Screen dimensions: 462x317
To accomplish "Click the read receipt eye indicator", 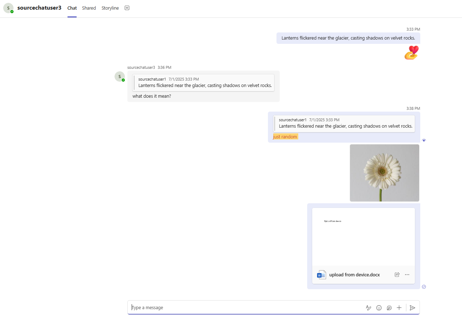I will [x=424, y=140].
